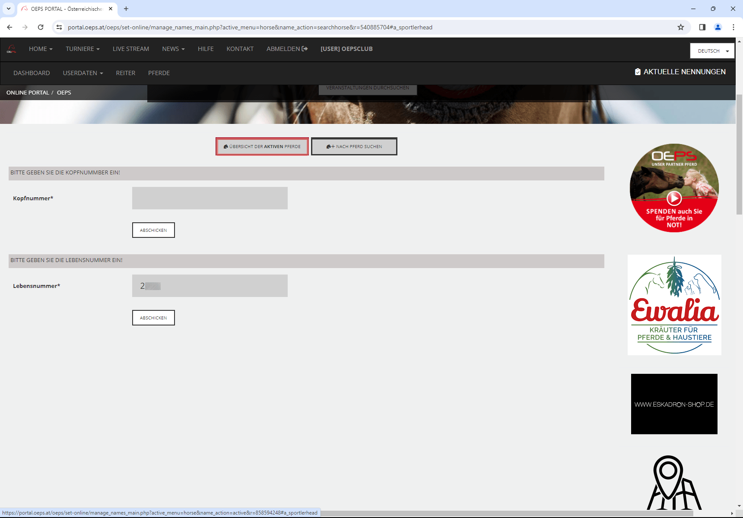Play the OEPS Partner Pferd donation video
743x518 pixels.
tap(674, 198)
